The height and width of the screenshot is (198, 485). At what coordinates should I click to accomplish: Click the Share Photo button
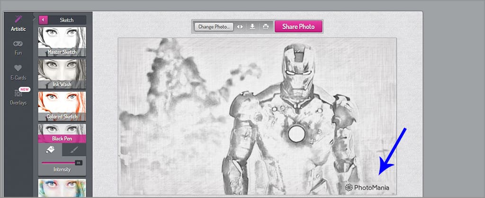pyautogui.click(x=298, y=26)
